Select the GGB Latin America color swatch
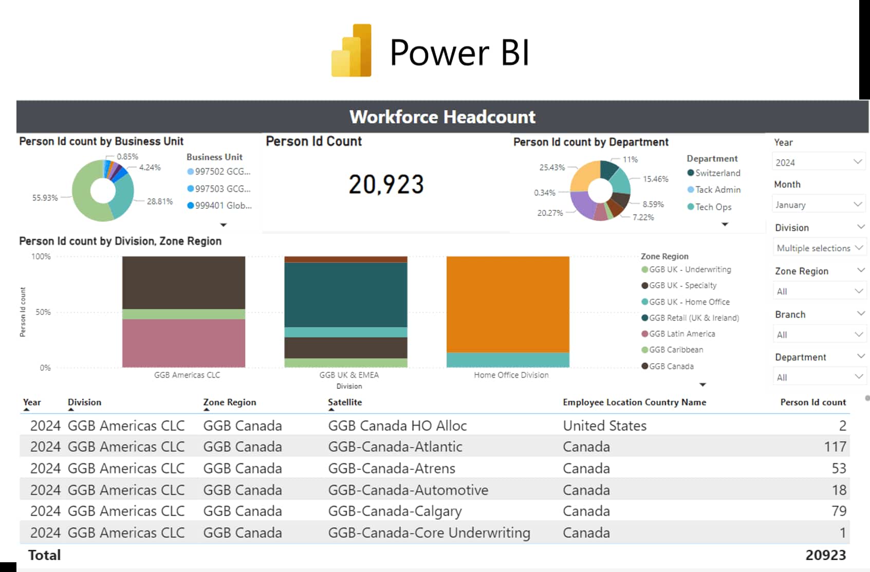 645,334
